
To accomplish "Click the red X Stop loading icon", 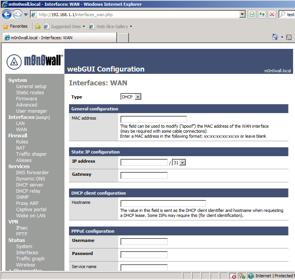I will (272, 15).
